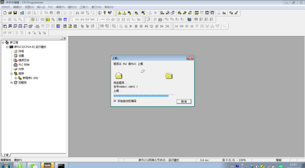
Task: Click the yellow question mark Help icon
Action: click(x=104, y=13)
